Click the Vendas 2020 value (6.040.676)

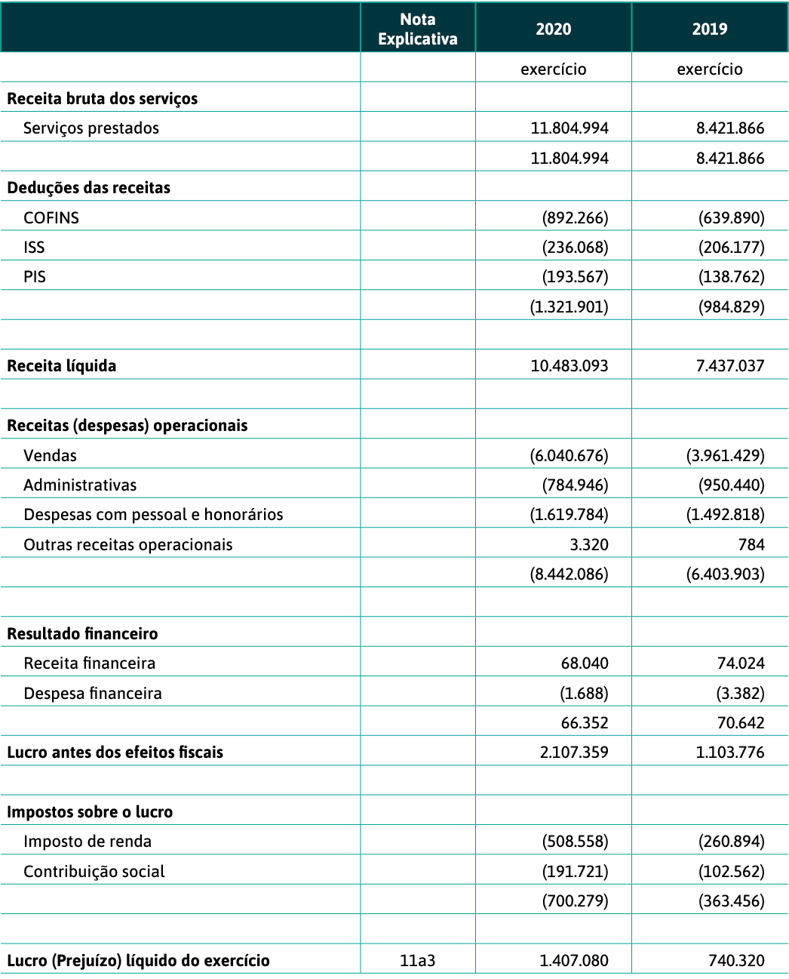pyautogui.click(x=569, y=456)
